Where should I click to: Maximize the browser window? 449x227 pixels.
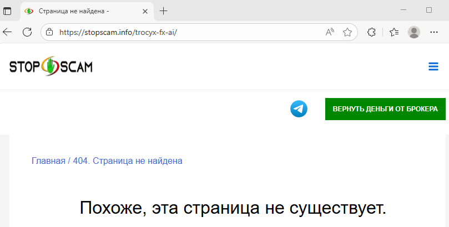tap(429, 10)
